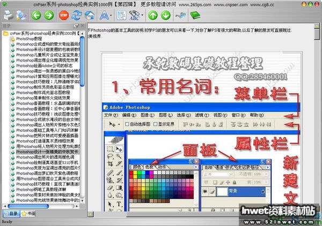Viewport: 322px width, 226px height.
Task: Open print preview with the magnifier icon
Action: pos(21,16)
